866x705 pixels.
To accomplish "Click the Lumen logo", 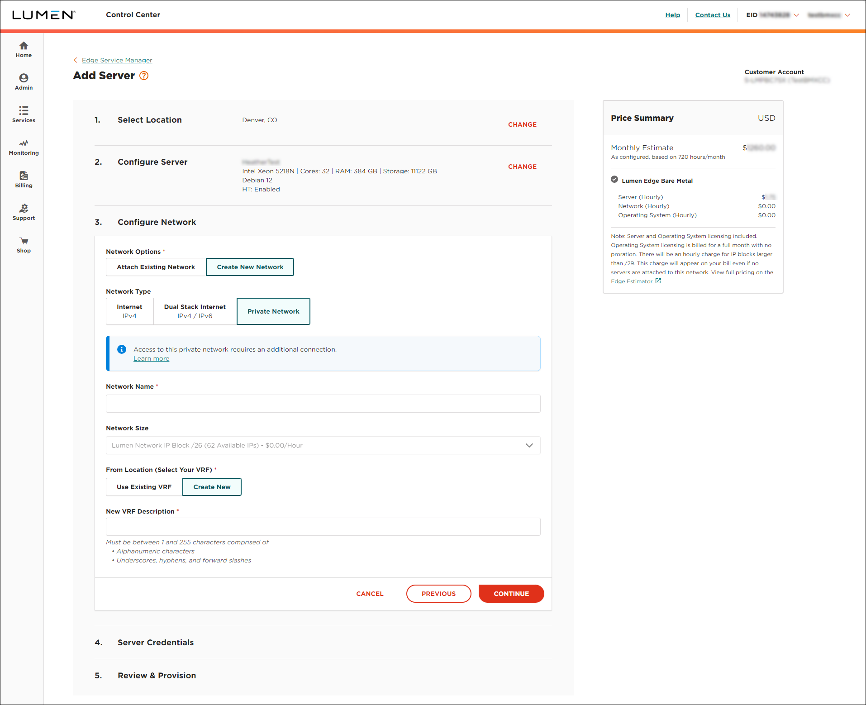I will (43, 15).
